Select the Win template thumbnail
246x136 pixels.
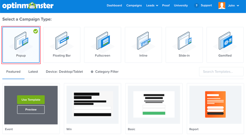tap(93, 105)
